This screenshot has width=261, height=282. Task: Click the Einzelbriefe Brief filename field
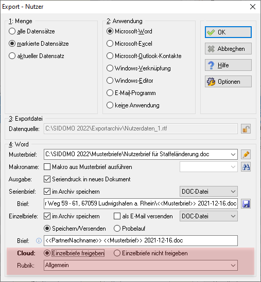coord(141,240)
